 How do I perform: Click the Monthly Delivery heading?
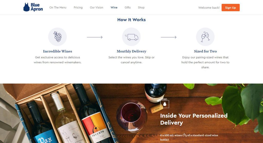131,51
